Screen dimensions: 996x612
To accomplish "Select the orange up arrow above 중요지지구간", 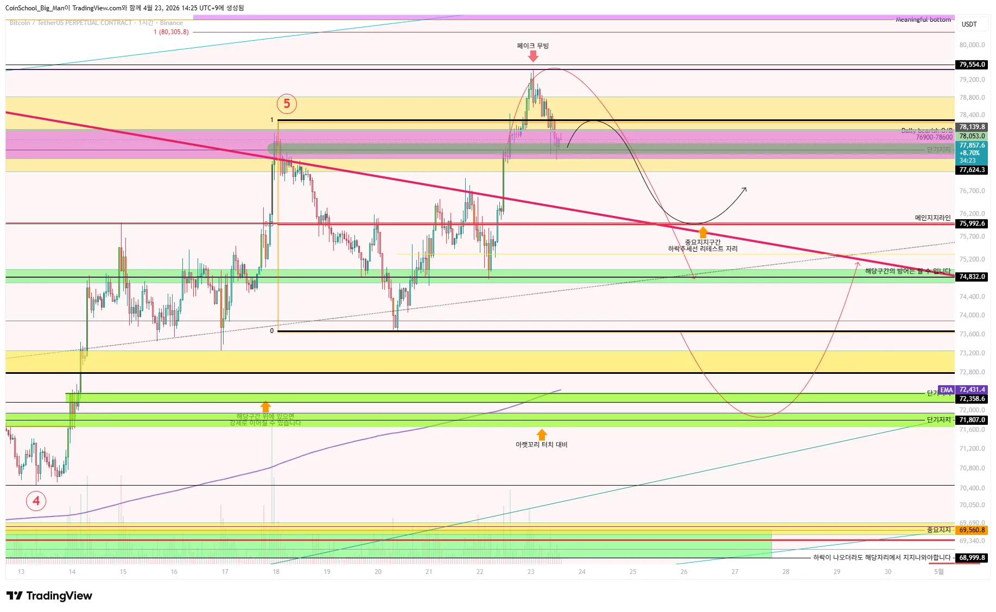I will 703,232.
